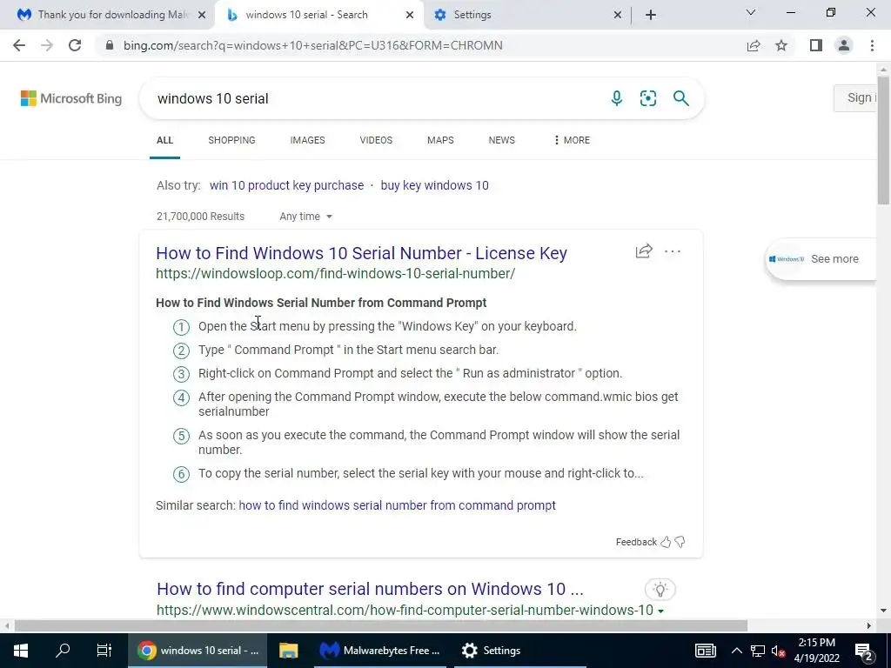
Task: Click the Bing search input box
Action: point(375,98)
